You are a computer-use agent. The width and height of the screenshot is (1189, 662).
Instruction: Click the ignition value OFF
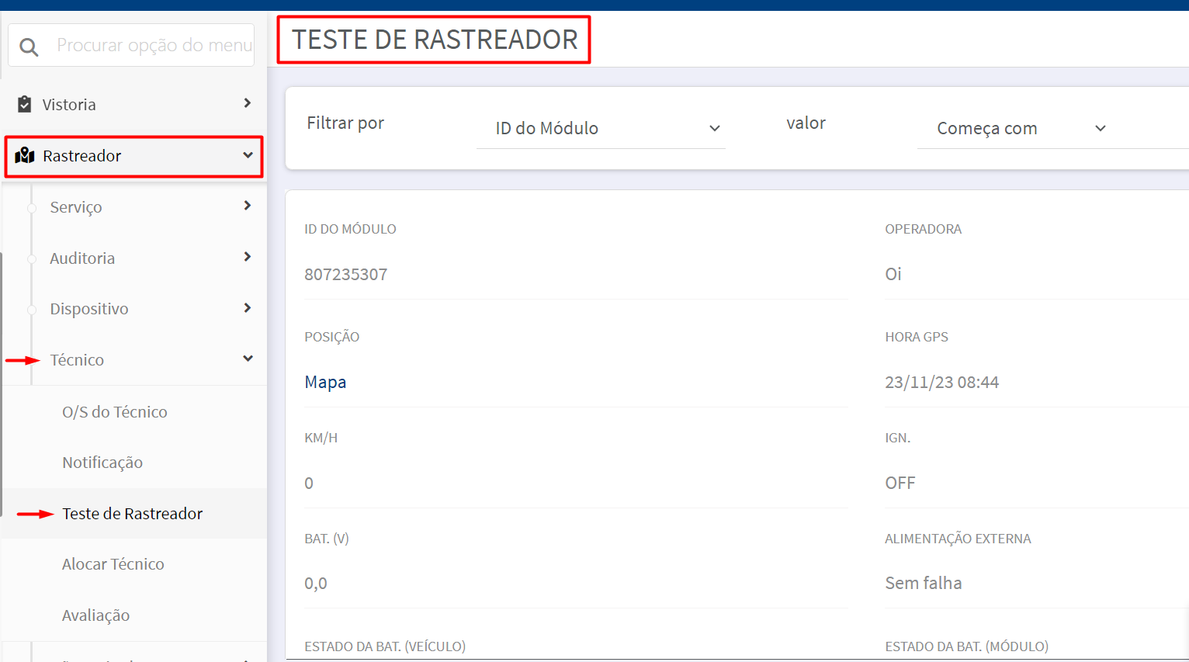point(900,483)
